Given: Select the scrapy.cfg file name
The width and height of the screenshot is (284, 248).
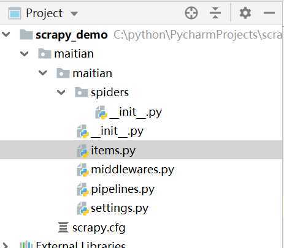Looking at the screenshot, I should pyautogui.click(x=99, y=228).
